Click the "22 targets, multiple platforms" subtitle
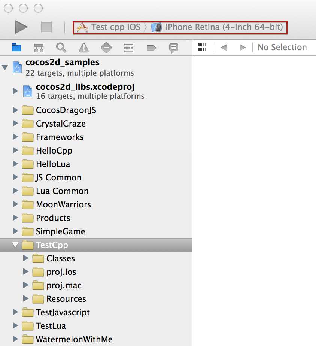Viewport: 316px width, 346px height. pos(80,73)
